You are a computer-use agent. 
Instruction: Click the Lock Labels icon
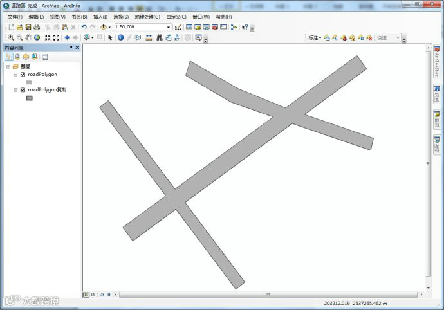(352, 37)
